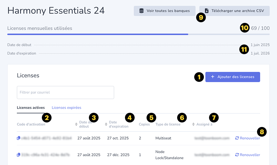The width and height of the screenshot is (277, 165).
Task: Open the Licenses expirées tab
Action: click(66, 108)
